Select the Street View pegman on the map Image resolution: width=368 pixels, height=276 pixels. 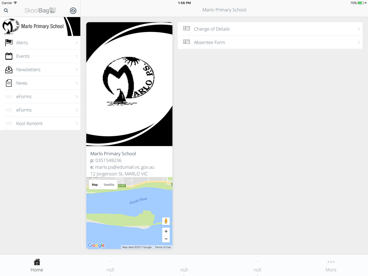pos(166,221)
